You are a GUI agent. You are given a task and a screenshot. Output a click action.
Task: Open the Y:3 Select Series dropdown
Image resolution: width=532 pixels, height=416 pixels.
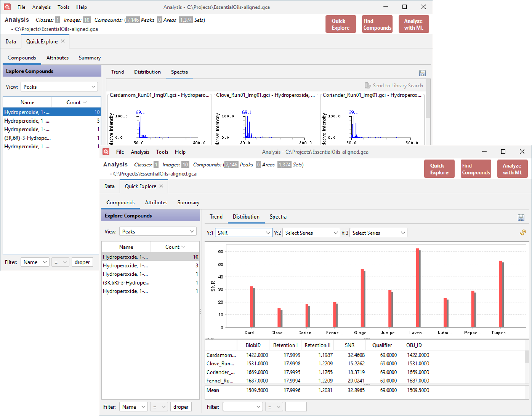tap(378, 233)
